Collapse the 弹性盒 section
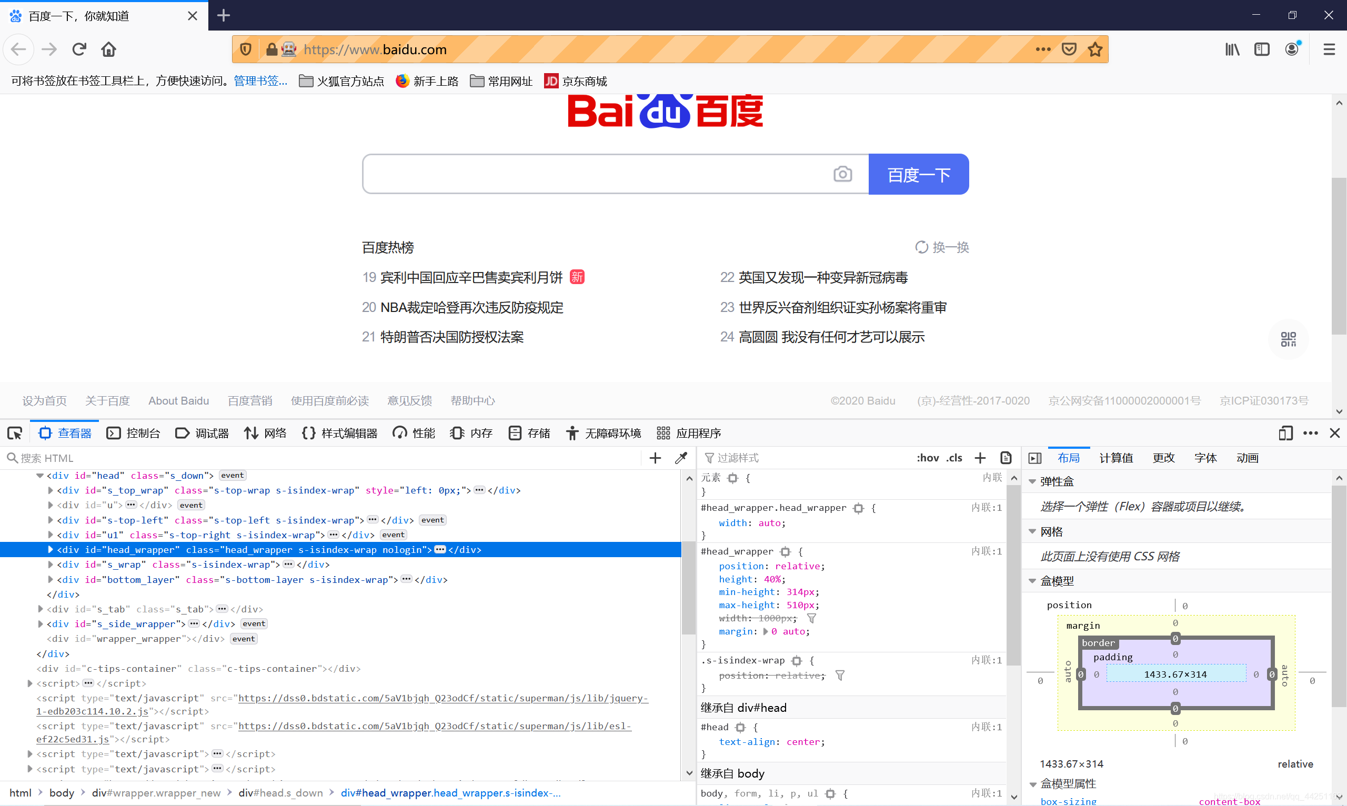 click(1032, 482)
